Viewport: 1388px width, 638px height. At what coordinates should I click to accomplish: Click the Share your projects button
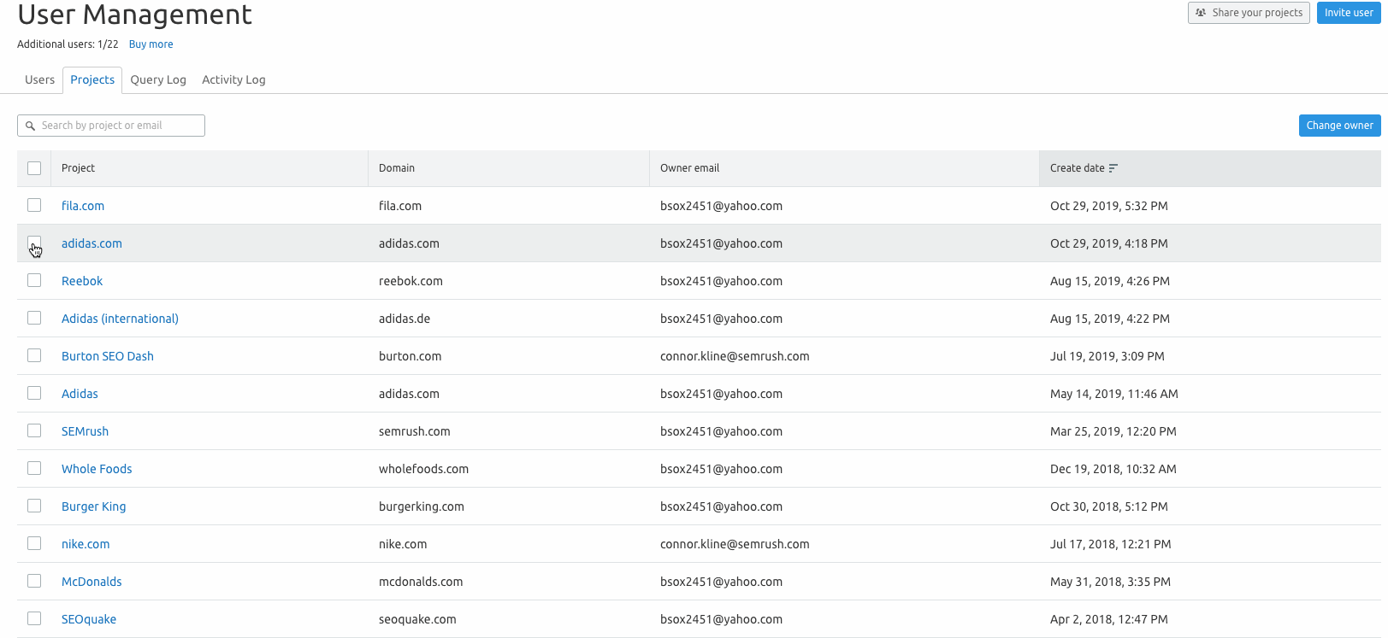pyautogui.click(x=1249, y=13)
